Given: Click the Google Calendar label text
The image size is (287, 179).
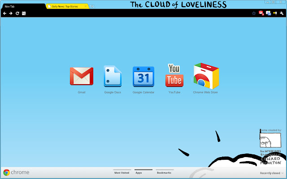Looking at the screenshot, I should [x=143, y=92].
